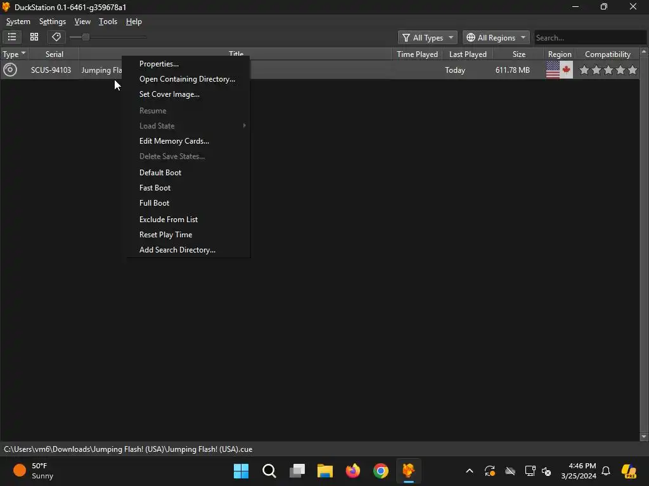Sort by Serial column header
Screen dimensions: 649x486
pyautogui.click(x=55, y=54)
